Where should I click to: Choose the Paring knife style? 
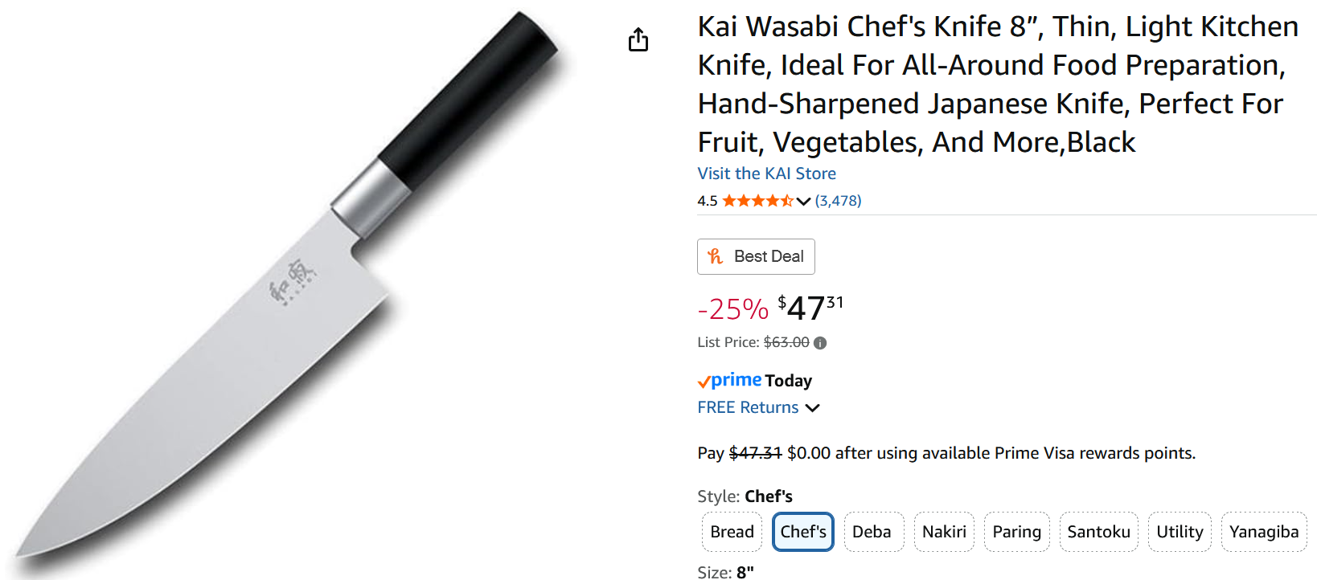(x=1016, y=532)
